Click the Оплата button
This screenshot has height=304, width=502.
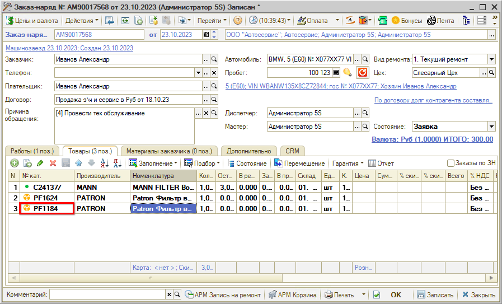coord(313,21)
